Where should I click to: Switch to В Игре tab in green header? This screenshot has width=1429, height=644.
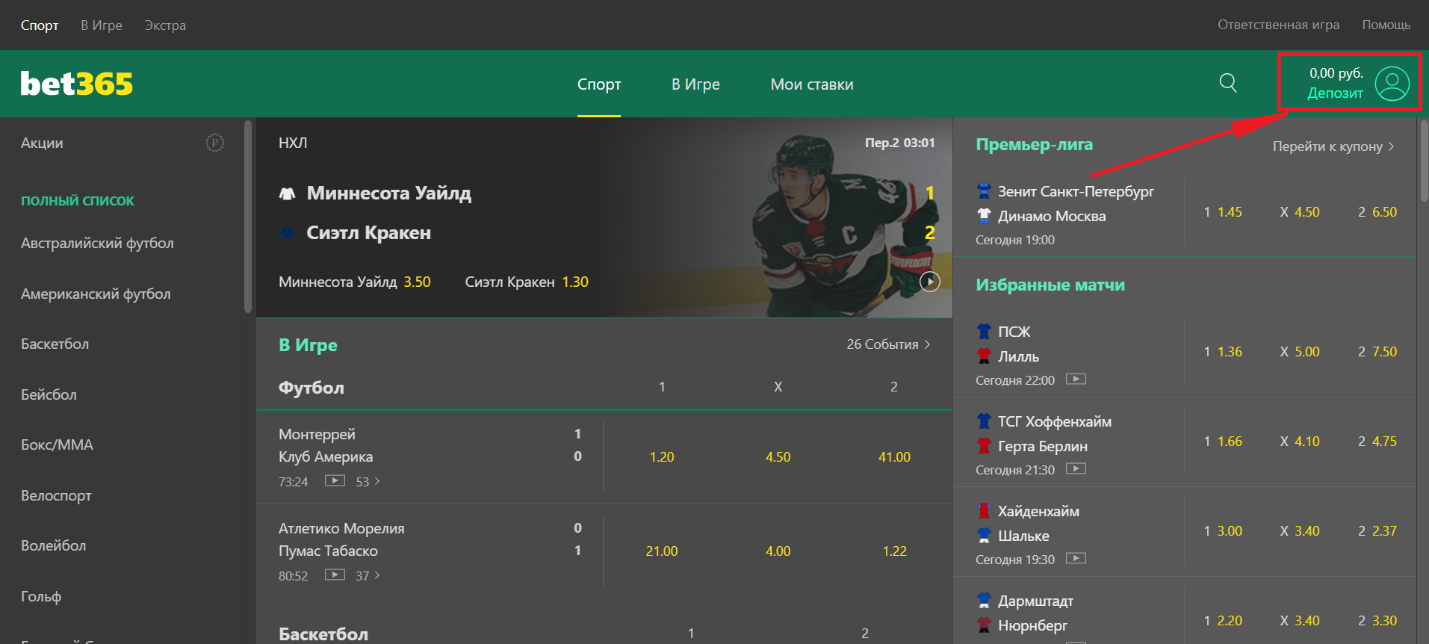tap(695, 84)
